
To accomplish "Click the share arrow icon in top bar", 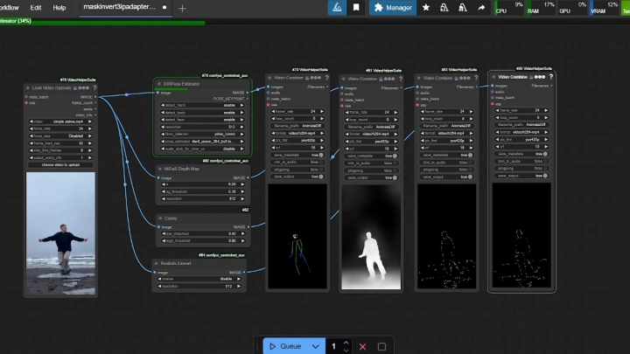I will pos(481,8).
